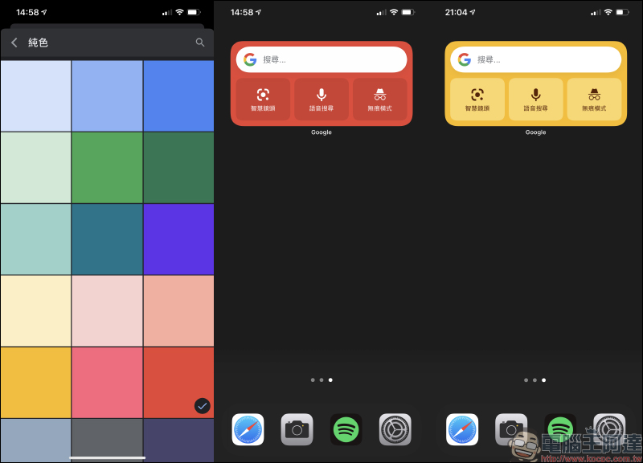
Task: Open incognito mode in yellow Google widget
Action: 594,99
